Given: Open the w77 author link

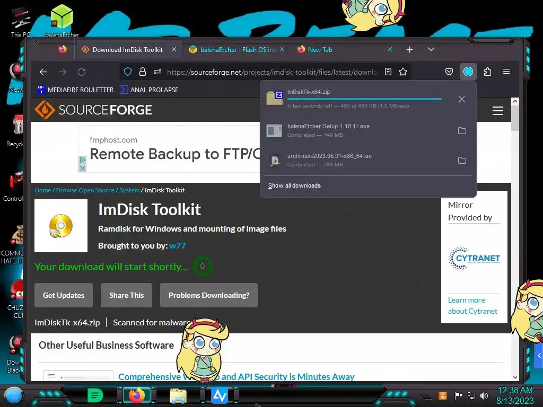Looking at the screenshot, I should point(177,246).
